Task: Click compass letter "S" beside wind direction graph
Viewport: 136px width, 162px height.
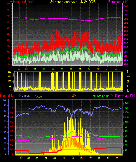Action: pos(128,81)
